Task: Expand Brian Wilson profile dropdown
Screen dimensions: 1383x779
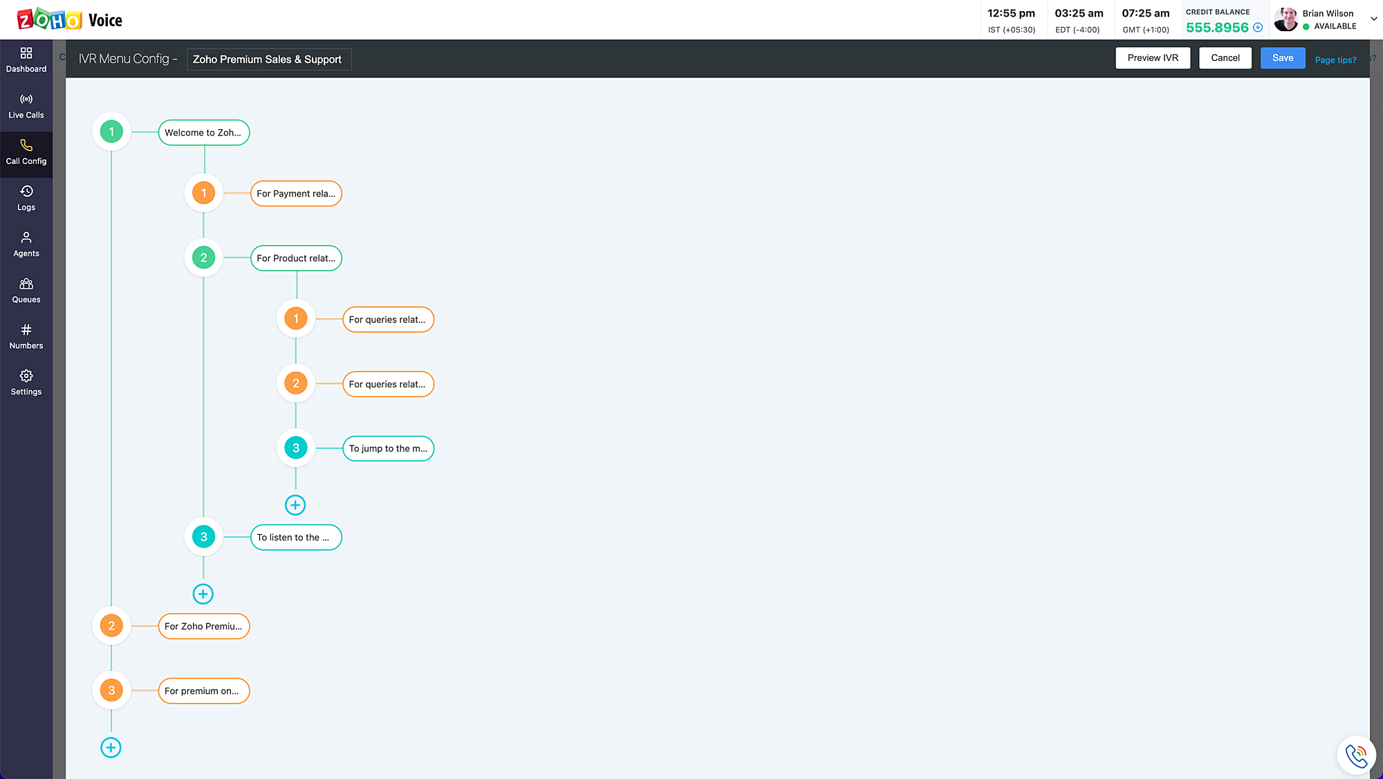Action: tap(1373, 19)
